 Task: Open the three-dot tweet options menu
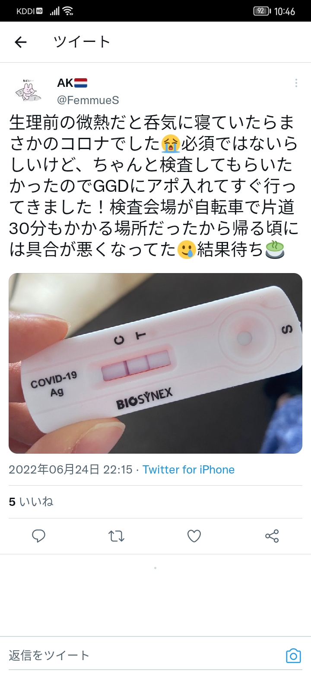(296, 83)
